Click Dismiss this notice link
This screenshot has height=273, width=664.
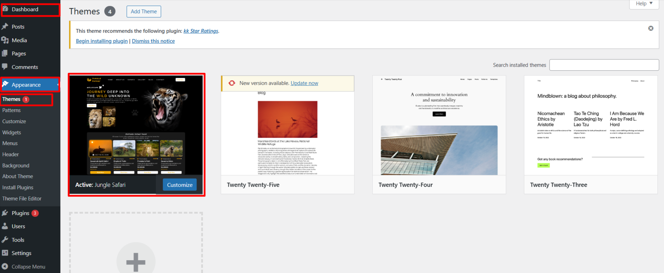153,41
